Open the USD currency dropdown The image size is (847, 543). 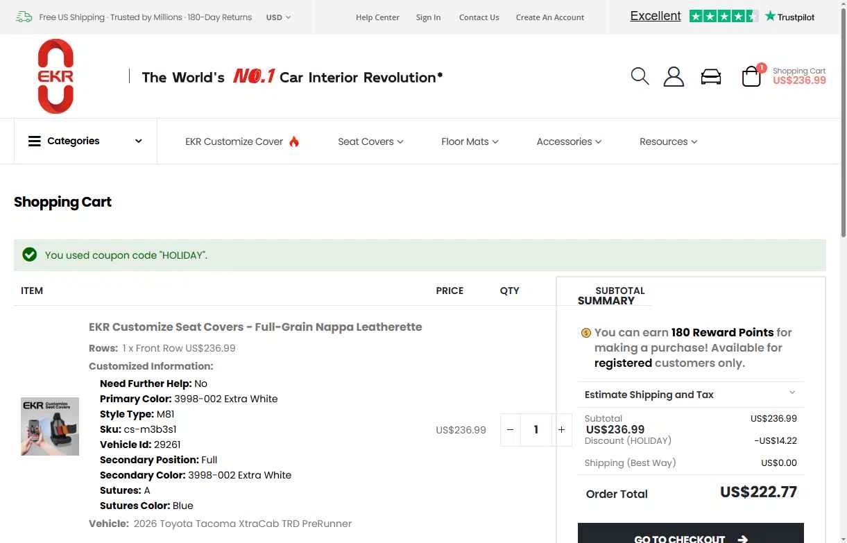(278, 17)
